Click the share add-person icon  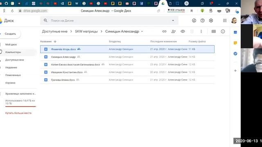pyautogui.click(x=174, y=31)
